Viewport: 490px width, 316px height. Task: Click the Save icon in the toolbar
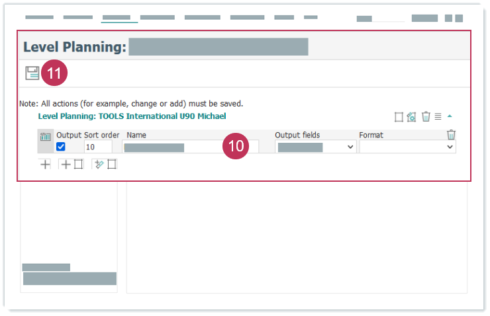[32, 73]
